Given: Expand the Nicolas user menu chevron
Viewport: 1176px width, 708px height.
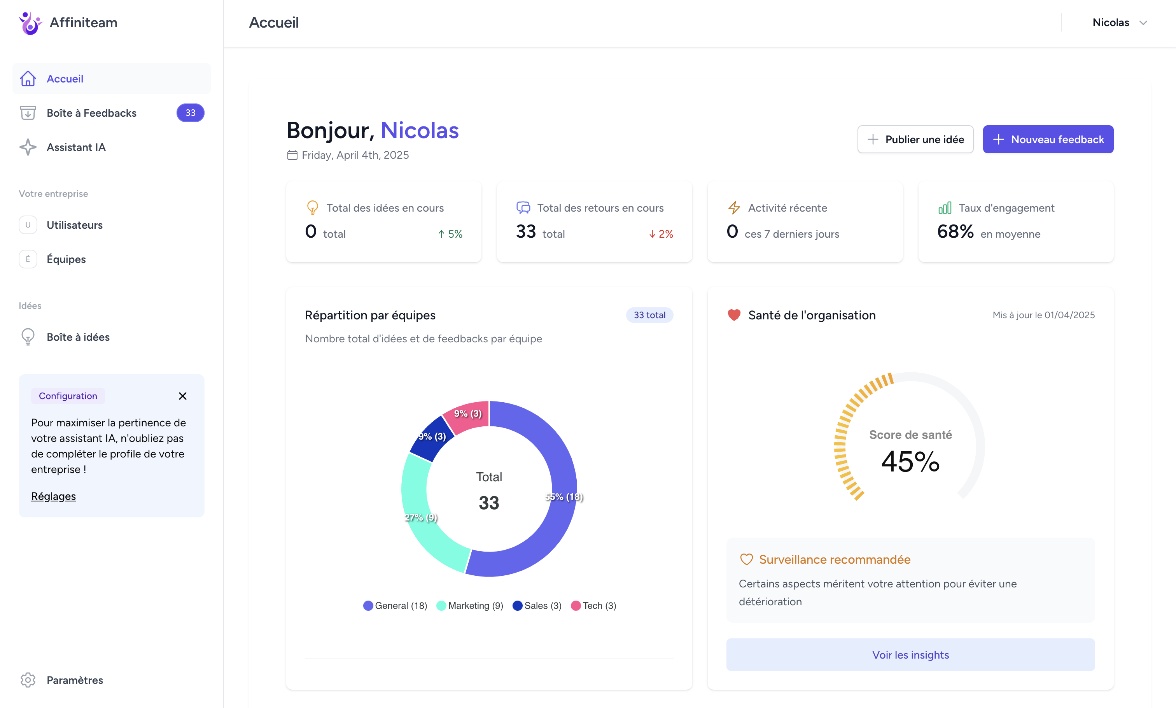Looking at the screenshot, I should click(x=1143, y=23).
